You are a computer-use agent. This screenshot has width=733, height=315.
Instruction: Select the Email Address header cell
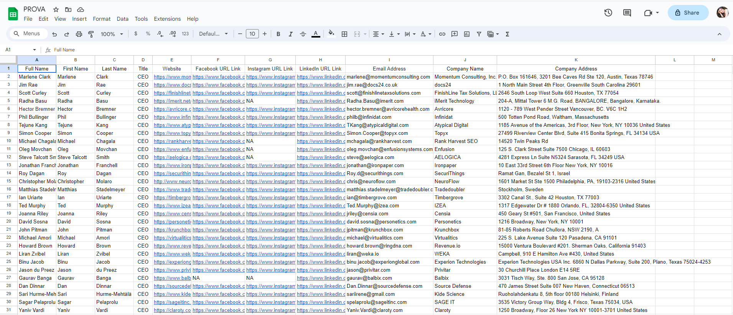[389, 69]
